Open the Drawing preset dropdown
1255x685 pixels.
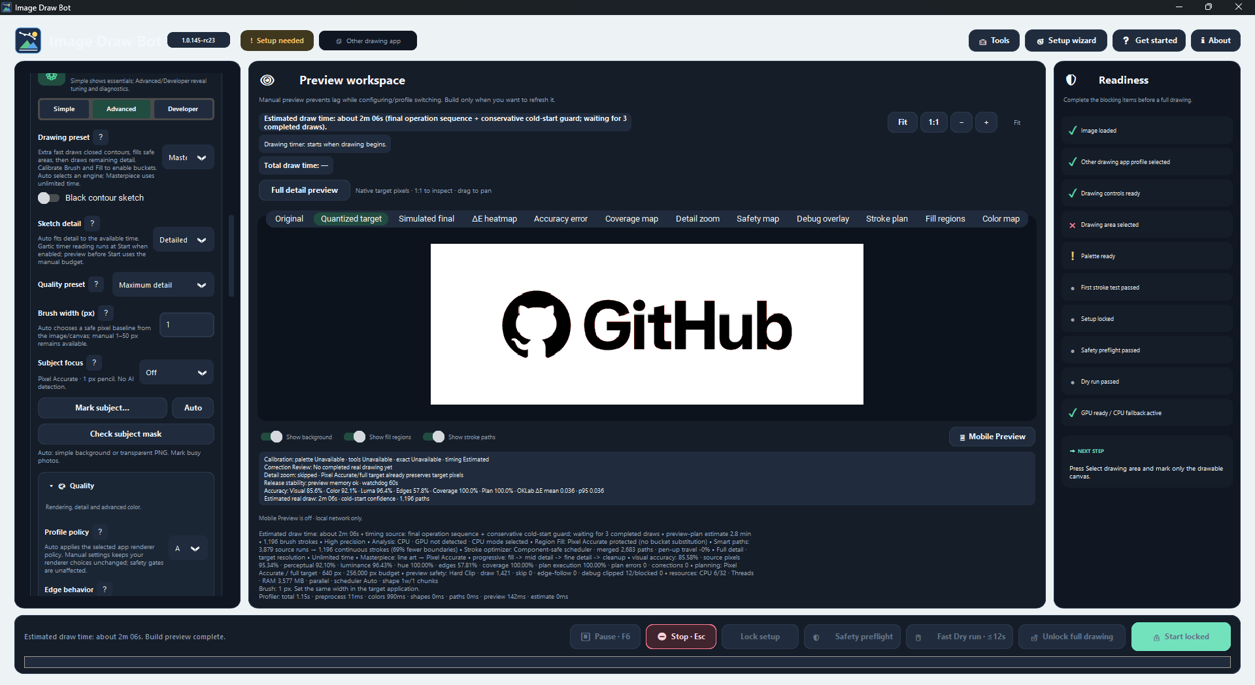[x=188, y=158]
